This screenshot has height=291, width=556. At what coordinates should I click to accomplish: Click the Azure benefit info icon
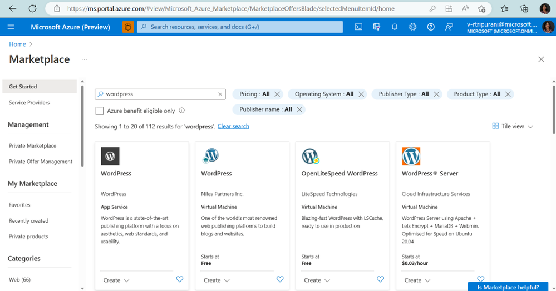point(181,111)
